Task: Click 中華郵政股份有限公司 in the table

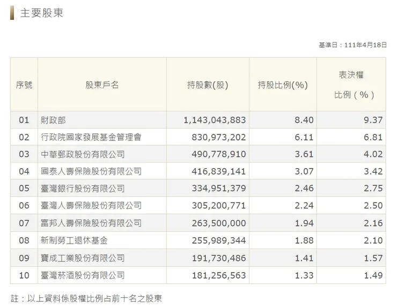Action: pos(83,154)
